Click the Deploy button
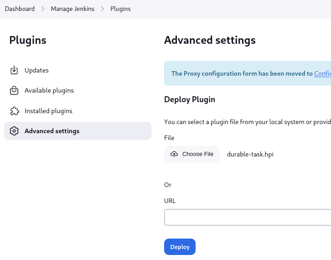 point(180,247)
